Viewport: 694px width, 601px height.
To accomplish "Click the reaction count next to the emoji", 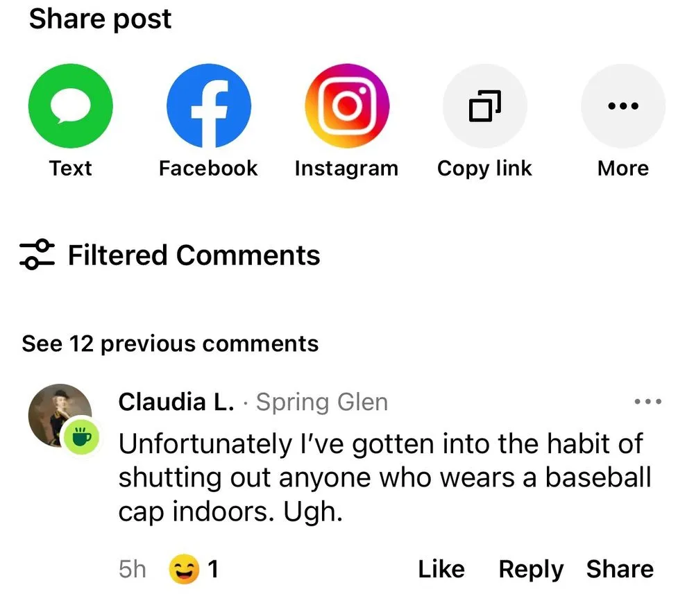I will pyautogui.click(x=214, y=570).
